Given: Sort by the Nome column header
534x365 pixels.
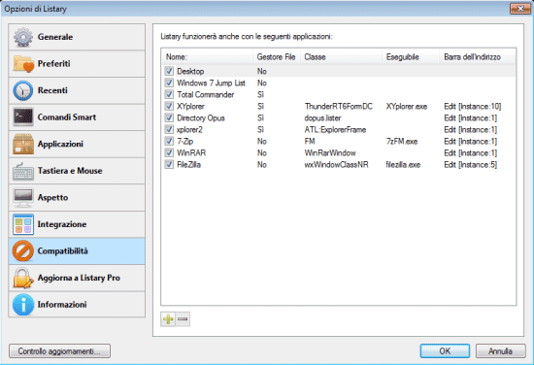Looking at the screenshot, I should click(x=208, y=57).
